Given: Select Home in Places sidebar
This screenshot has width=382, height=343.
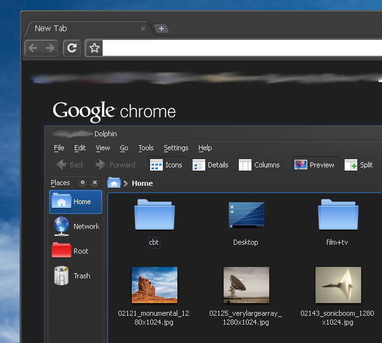Looking at the screenshot, I should 76,202.
